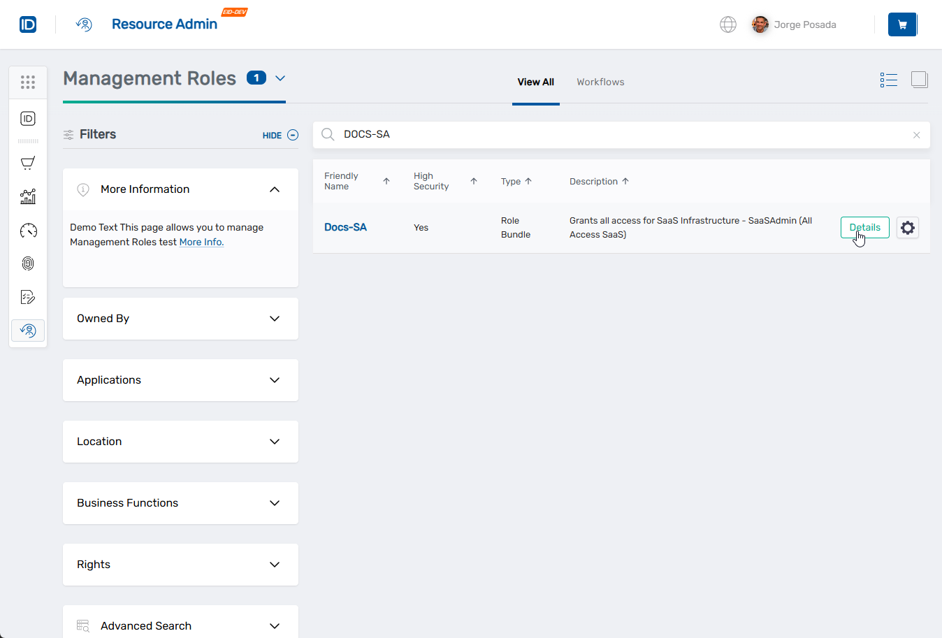The image size is (942, 638).
Task: Expand the Owned By filter
Action: [x=275, y=319]
